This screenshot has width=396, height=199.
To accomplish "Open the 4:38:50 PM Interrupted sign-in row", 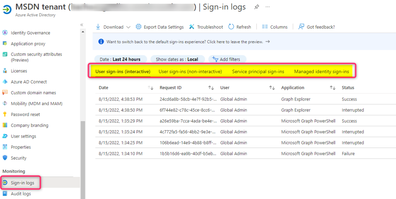I will coord(246,110).
